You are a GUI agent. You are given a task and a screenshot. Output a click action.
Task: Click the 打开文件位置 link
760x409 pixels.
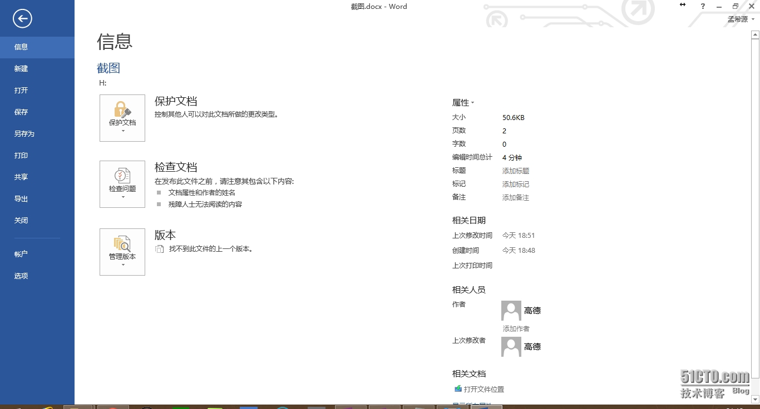(483, 390)
